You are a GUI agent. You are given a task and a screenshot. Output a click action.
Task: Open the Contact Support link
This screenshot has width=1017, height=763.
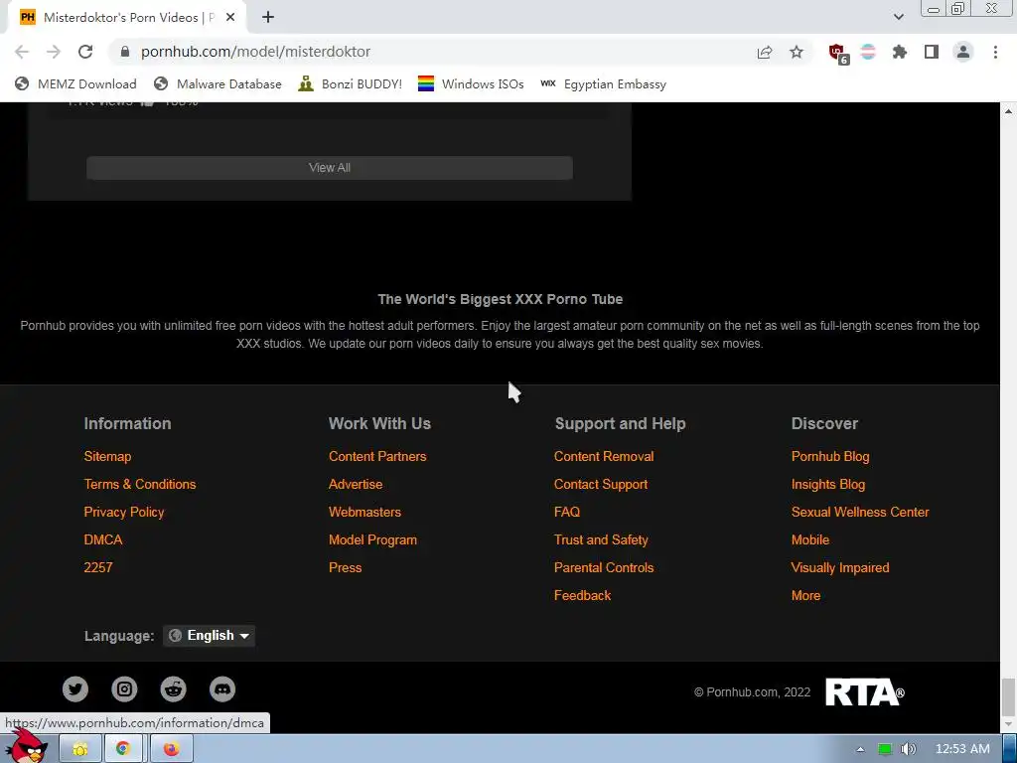pyautogui.click(x=601, y=484)
